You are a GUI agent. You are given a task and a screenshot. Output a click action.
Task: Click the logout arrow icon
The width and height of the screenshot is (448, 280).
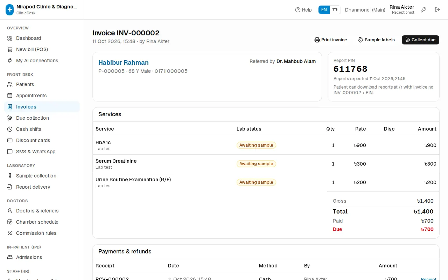pyautogui.click(x=437, y=9)
